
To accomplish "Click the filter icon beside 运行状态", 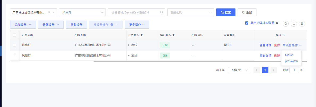I will pos(174,35).
